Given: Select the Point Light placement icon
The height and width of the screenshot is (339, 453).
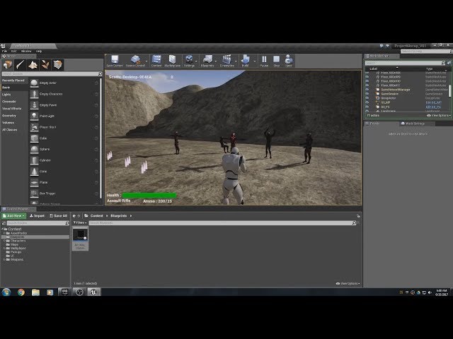Looking at the screenshot, I should (34, 116).
